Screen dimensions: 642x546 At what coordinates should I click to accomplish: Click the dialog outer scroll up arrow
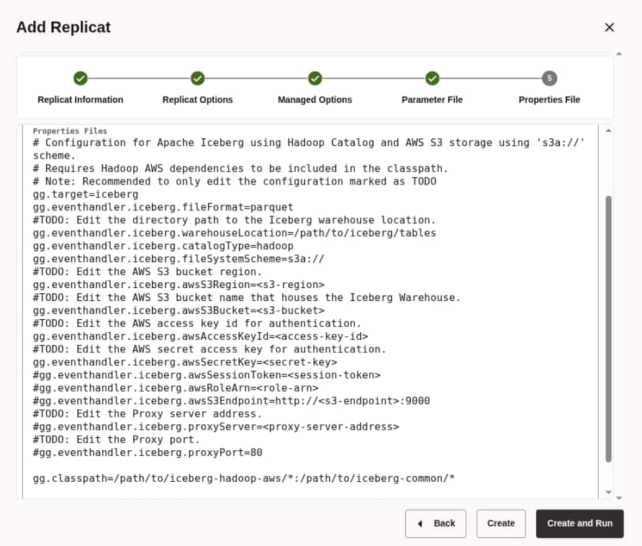pyautogui.click(x=619, y=54)
